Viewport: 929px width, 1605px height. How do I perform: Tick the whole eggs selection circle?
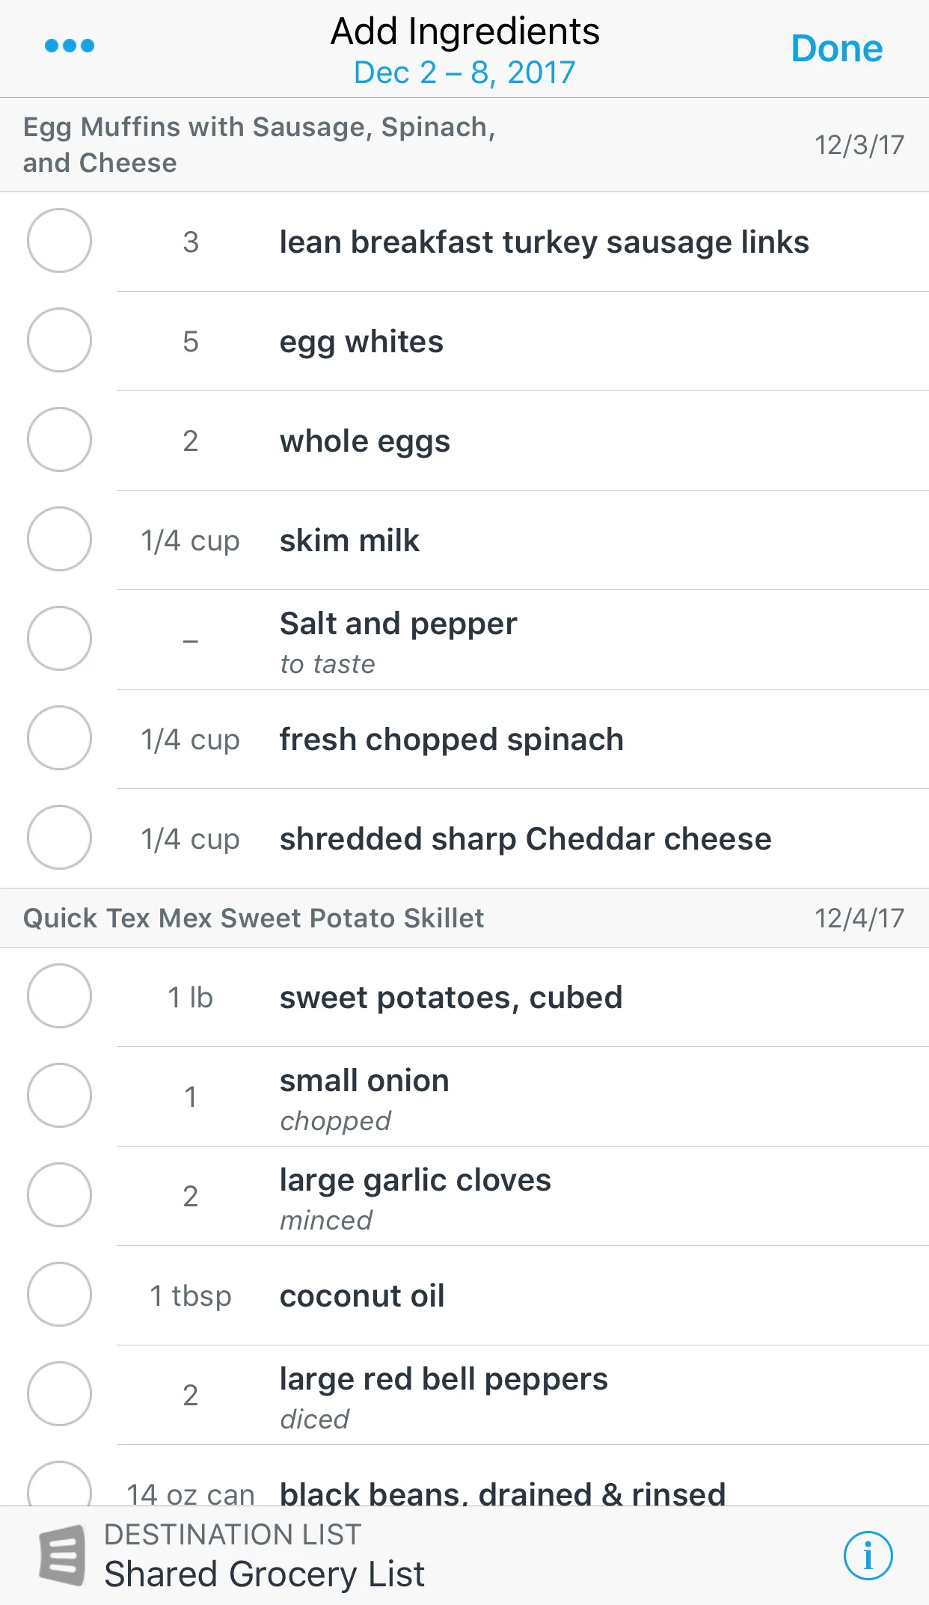click(59, 440)
